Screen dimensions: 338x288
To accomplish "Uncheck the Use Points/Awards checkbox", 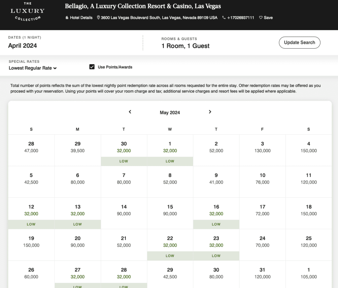I will [x=92, y=67].
